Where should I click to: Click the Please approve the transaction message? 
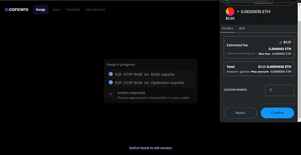click(x=153, y=98)
